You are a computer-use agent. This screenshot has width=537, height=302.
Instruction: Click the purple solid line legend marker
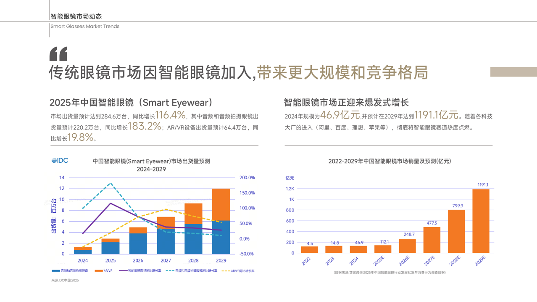coord(123,271)
